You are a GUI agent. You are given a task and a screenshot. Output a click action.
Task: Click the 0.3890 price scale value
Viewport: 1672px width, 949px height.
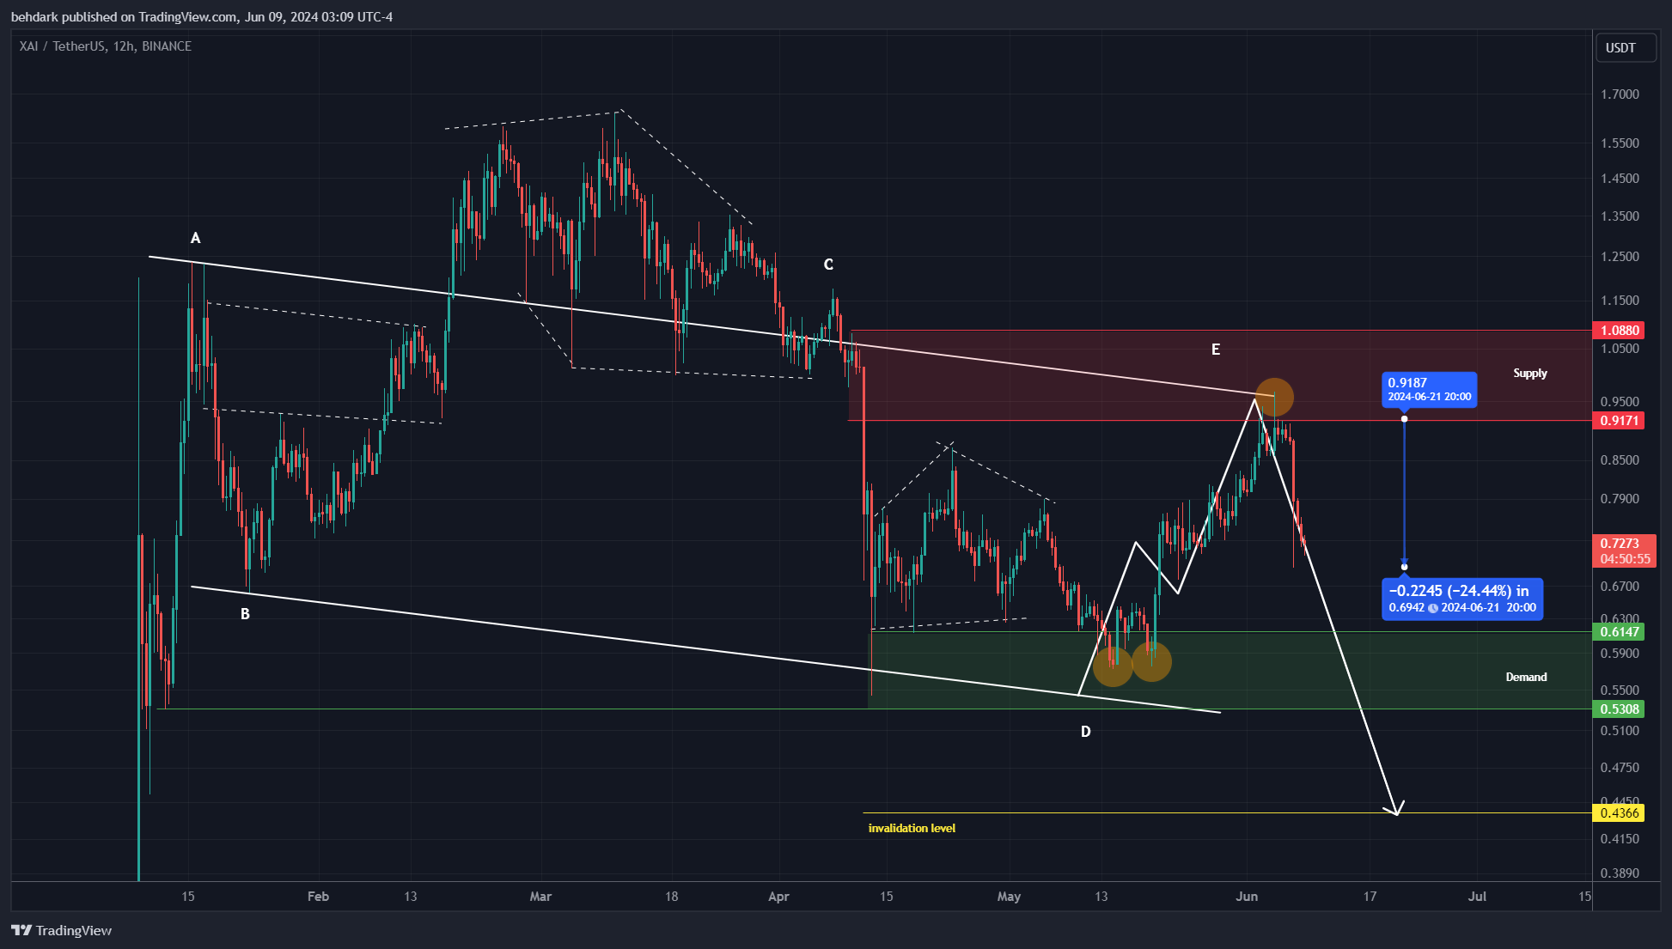pos(1620,873)
